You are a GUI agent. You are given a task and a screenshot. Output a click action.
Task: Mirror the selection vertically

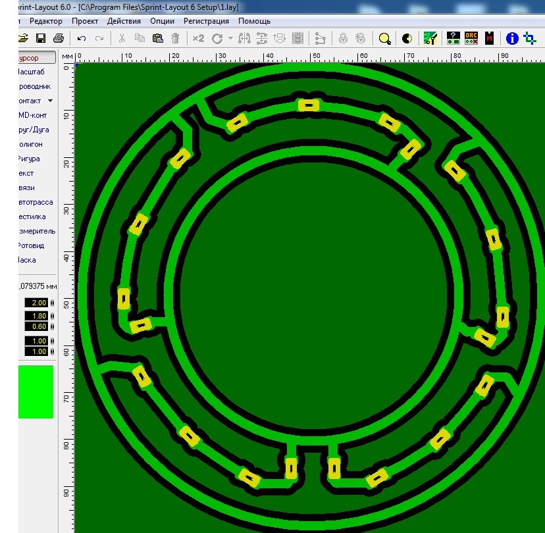262,38
